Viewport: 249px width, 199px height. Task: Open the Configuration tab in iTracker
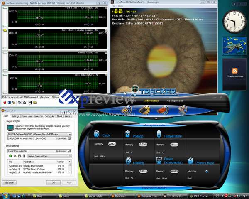tap(175, 101)
